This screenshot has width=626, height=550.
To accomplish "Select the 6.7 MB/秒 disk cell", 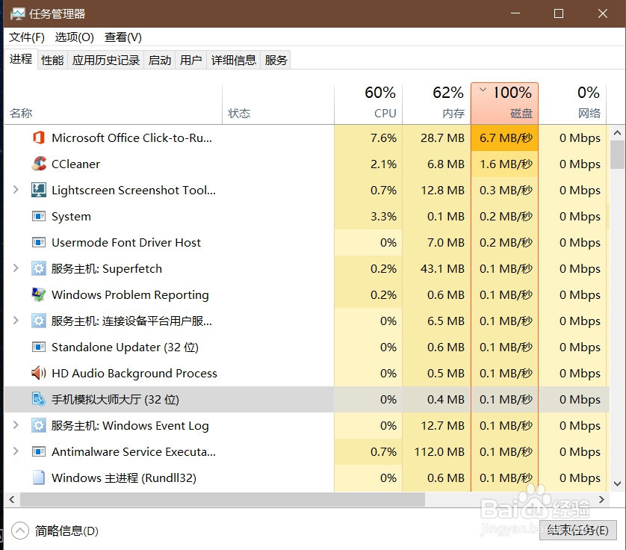I will click(x=505, y=137).
